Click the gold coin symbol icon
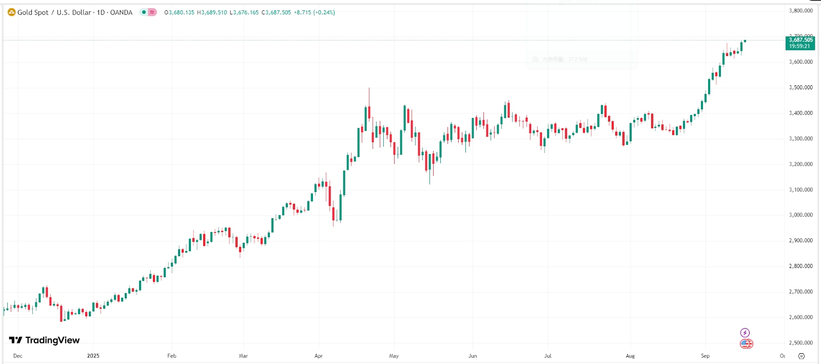821x364 pixels. (11, 12)
